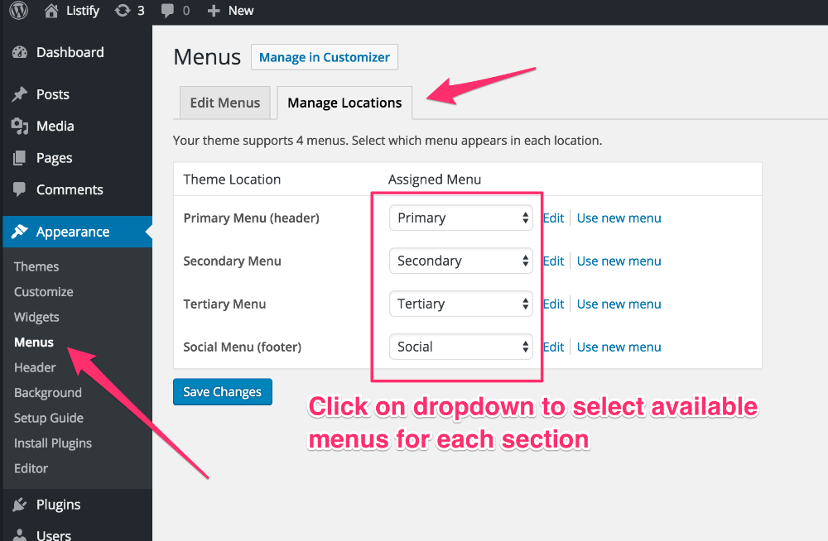
Task: Open Setup Guide submenu item
Action: (x=49, y=418)
